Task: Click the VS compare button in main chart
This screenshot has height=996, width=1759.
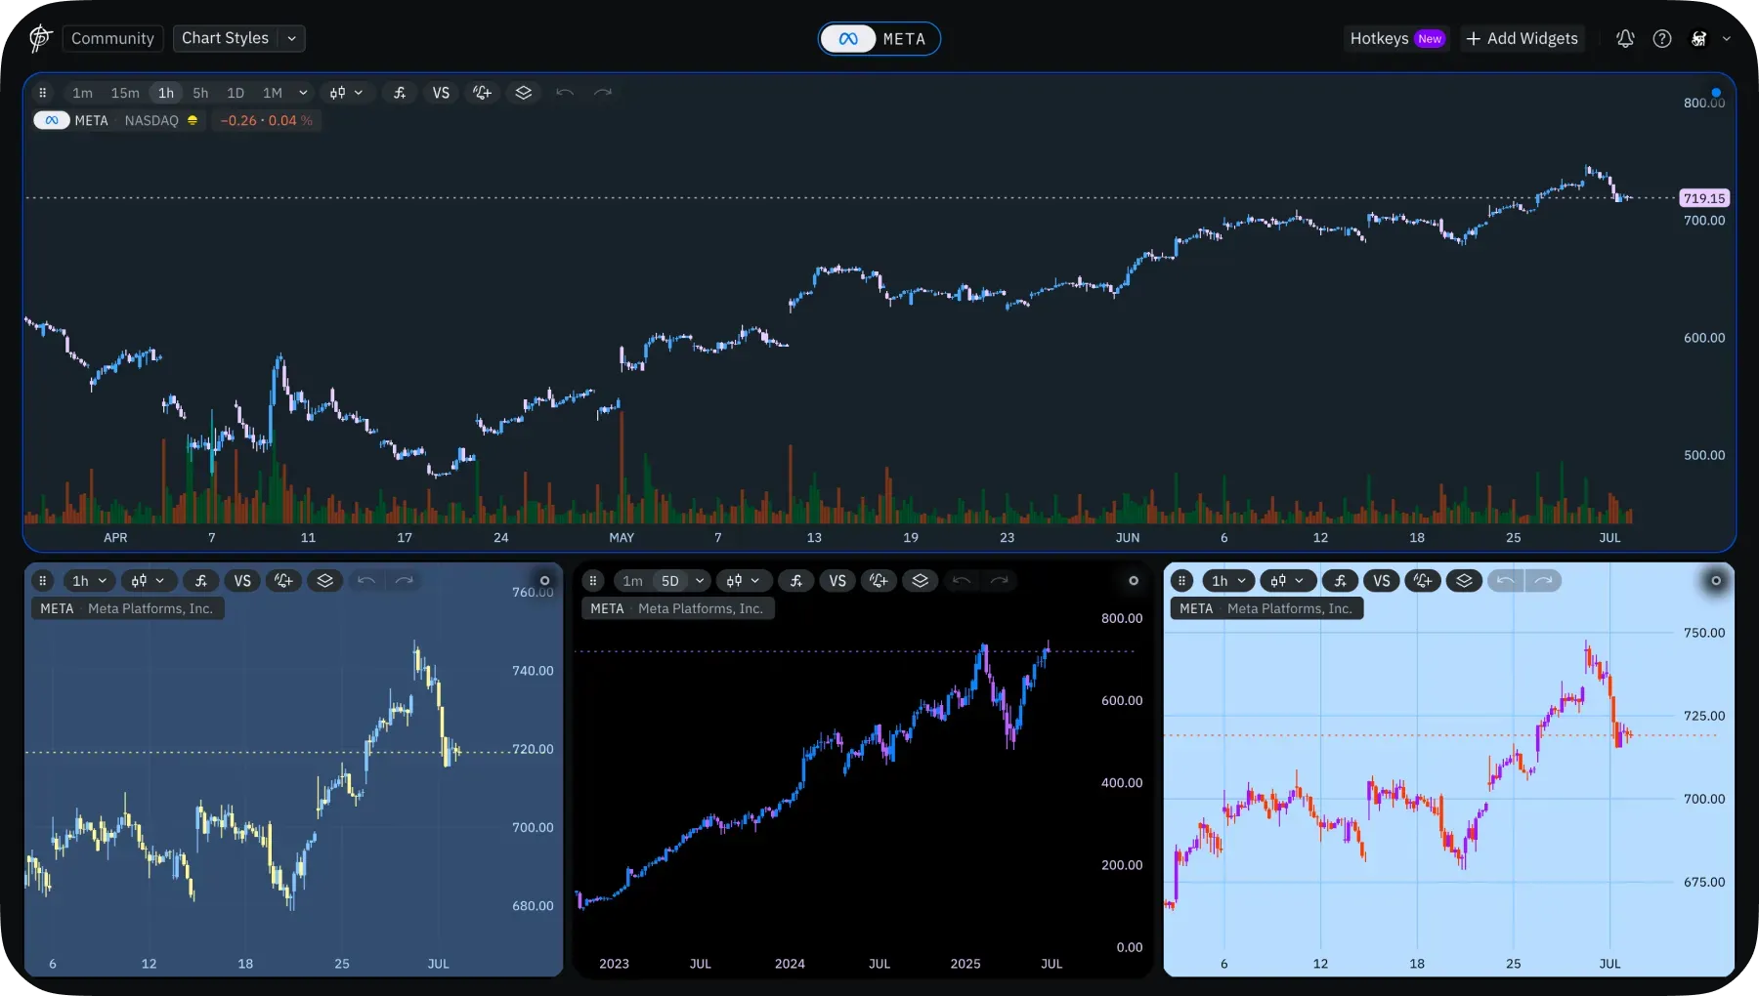Action: click(441, 93)
